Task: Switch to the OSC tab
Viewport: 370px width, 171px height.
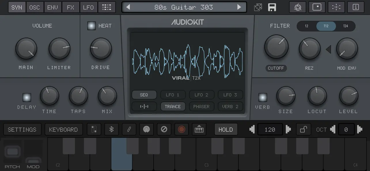Action: click(35, 7)
